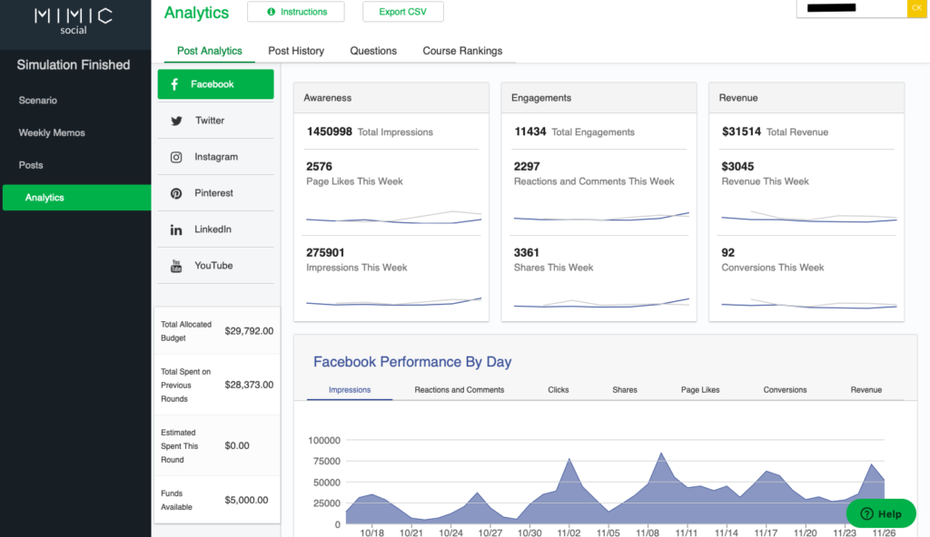930x537 pixels.
Task: Select the Facebook platform row
Action: 216,84
